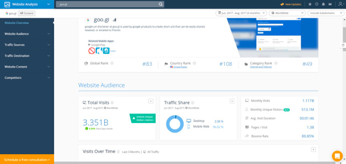This screenshot has width=346, height=164.
Task: Open notifications bell icon
Action: [x=324, y=4]
